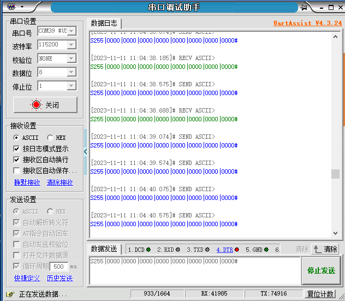Click the pointing hand status bar icon
Screen dimensions: 345x301
click(x=10, y=294)
